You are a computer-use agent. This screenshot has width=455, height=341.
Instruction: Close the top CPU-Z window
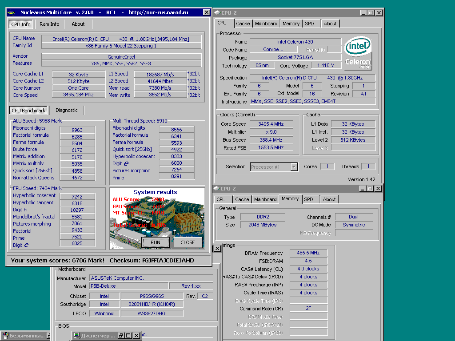click(379, 13)
